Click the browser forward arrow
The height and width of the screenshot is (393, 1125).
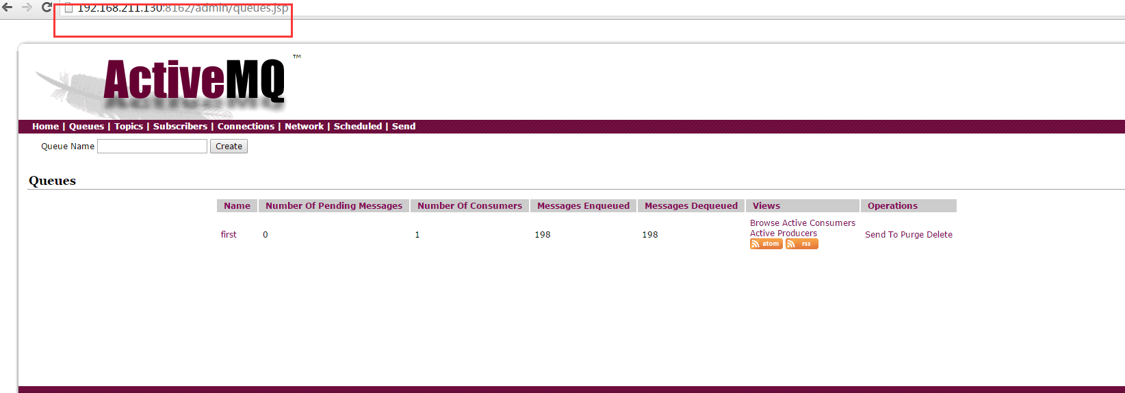[27, 7]
